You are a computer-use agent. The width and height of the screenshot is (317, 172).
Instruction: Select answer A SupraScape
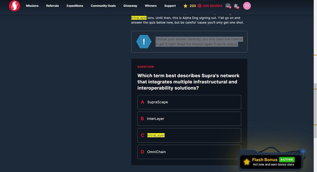click(x=189, y=102)
